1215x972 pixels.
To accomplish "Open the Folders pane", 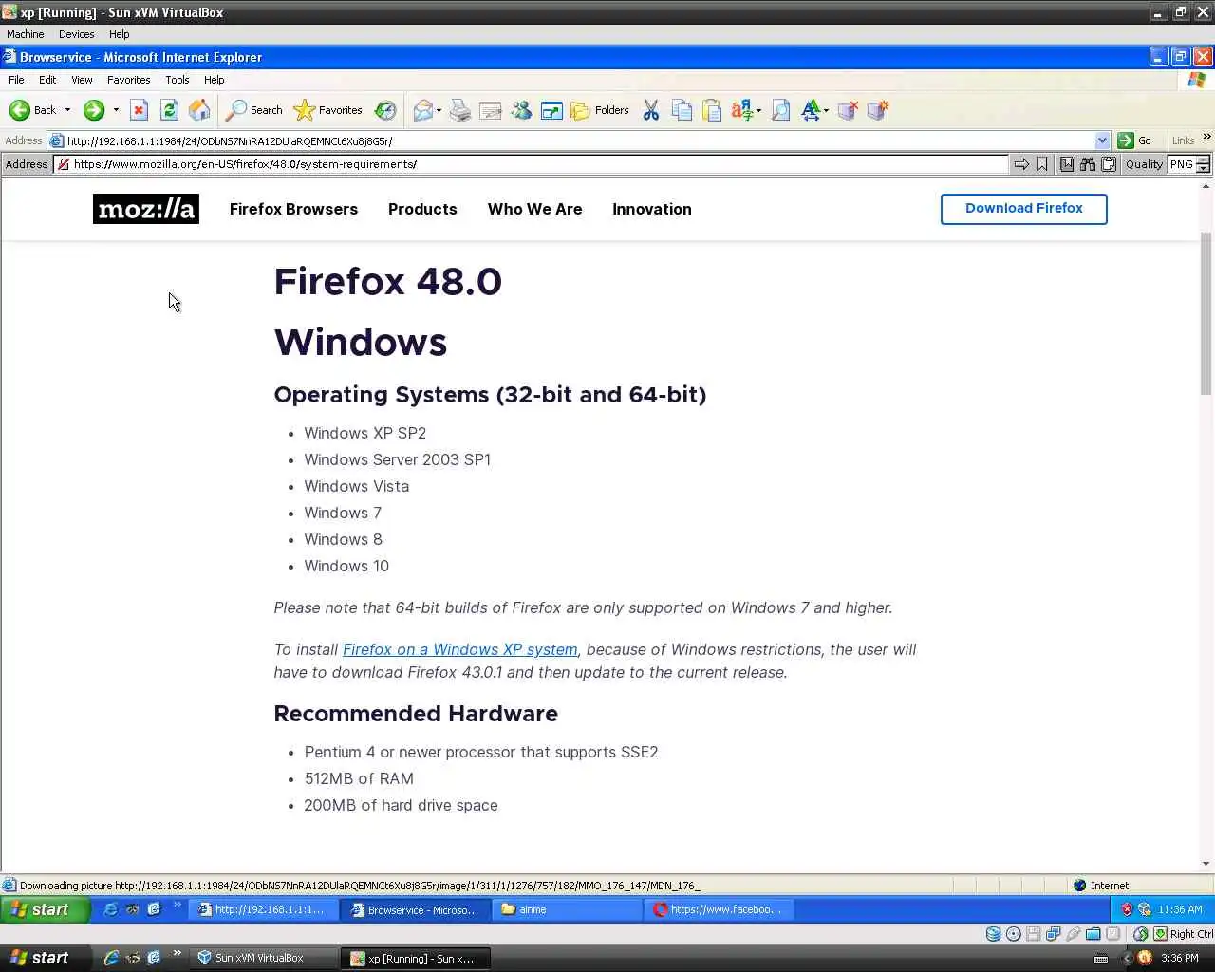I will click(600, 110).
